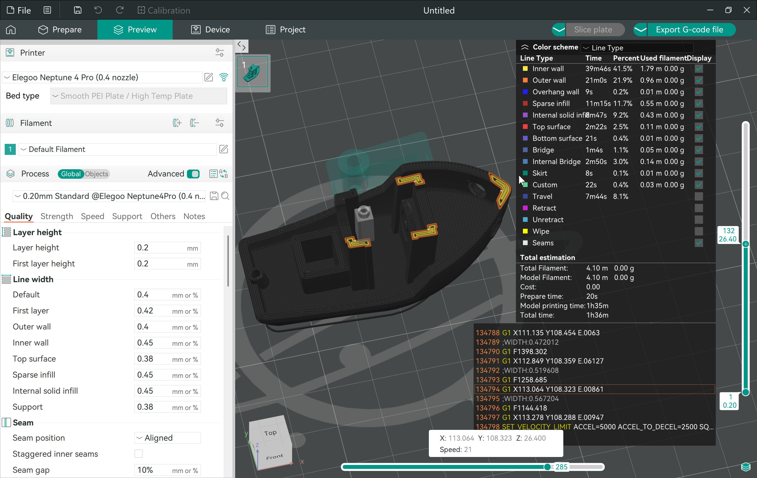
Task: Open the Export G-code dropdown arrow
Action: [640, 30]
